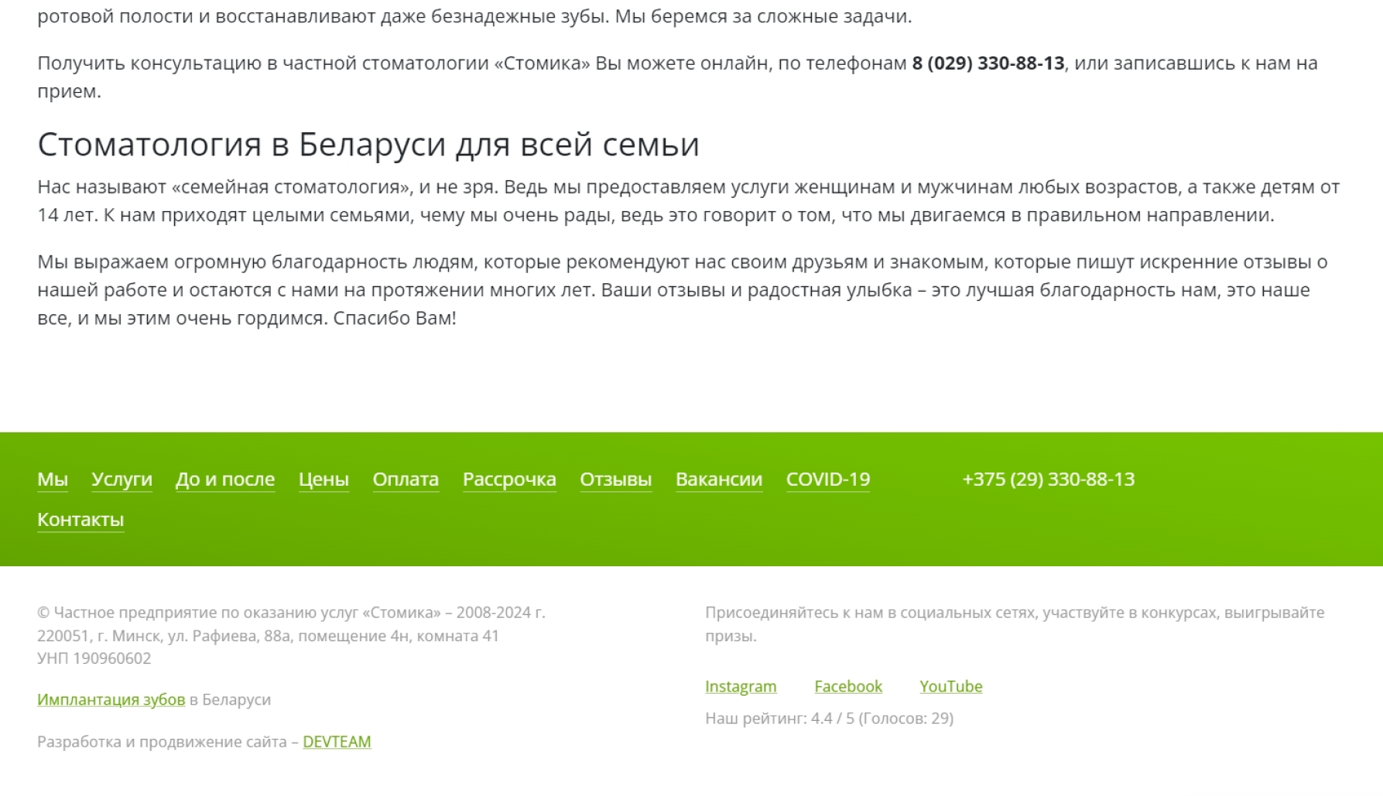Click the COVID-19 footer link
1383x796 pixels.
click(x=828, y=480)
